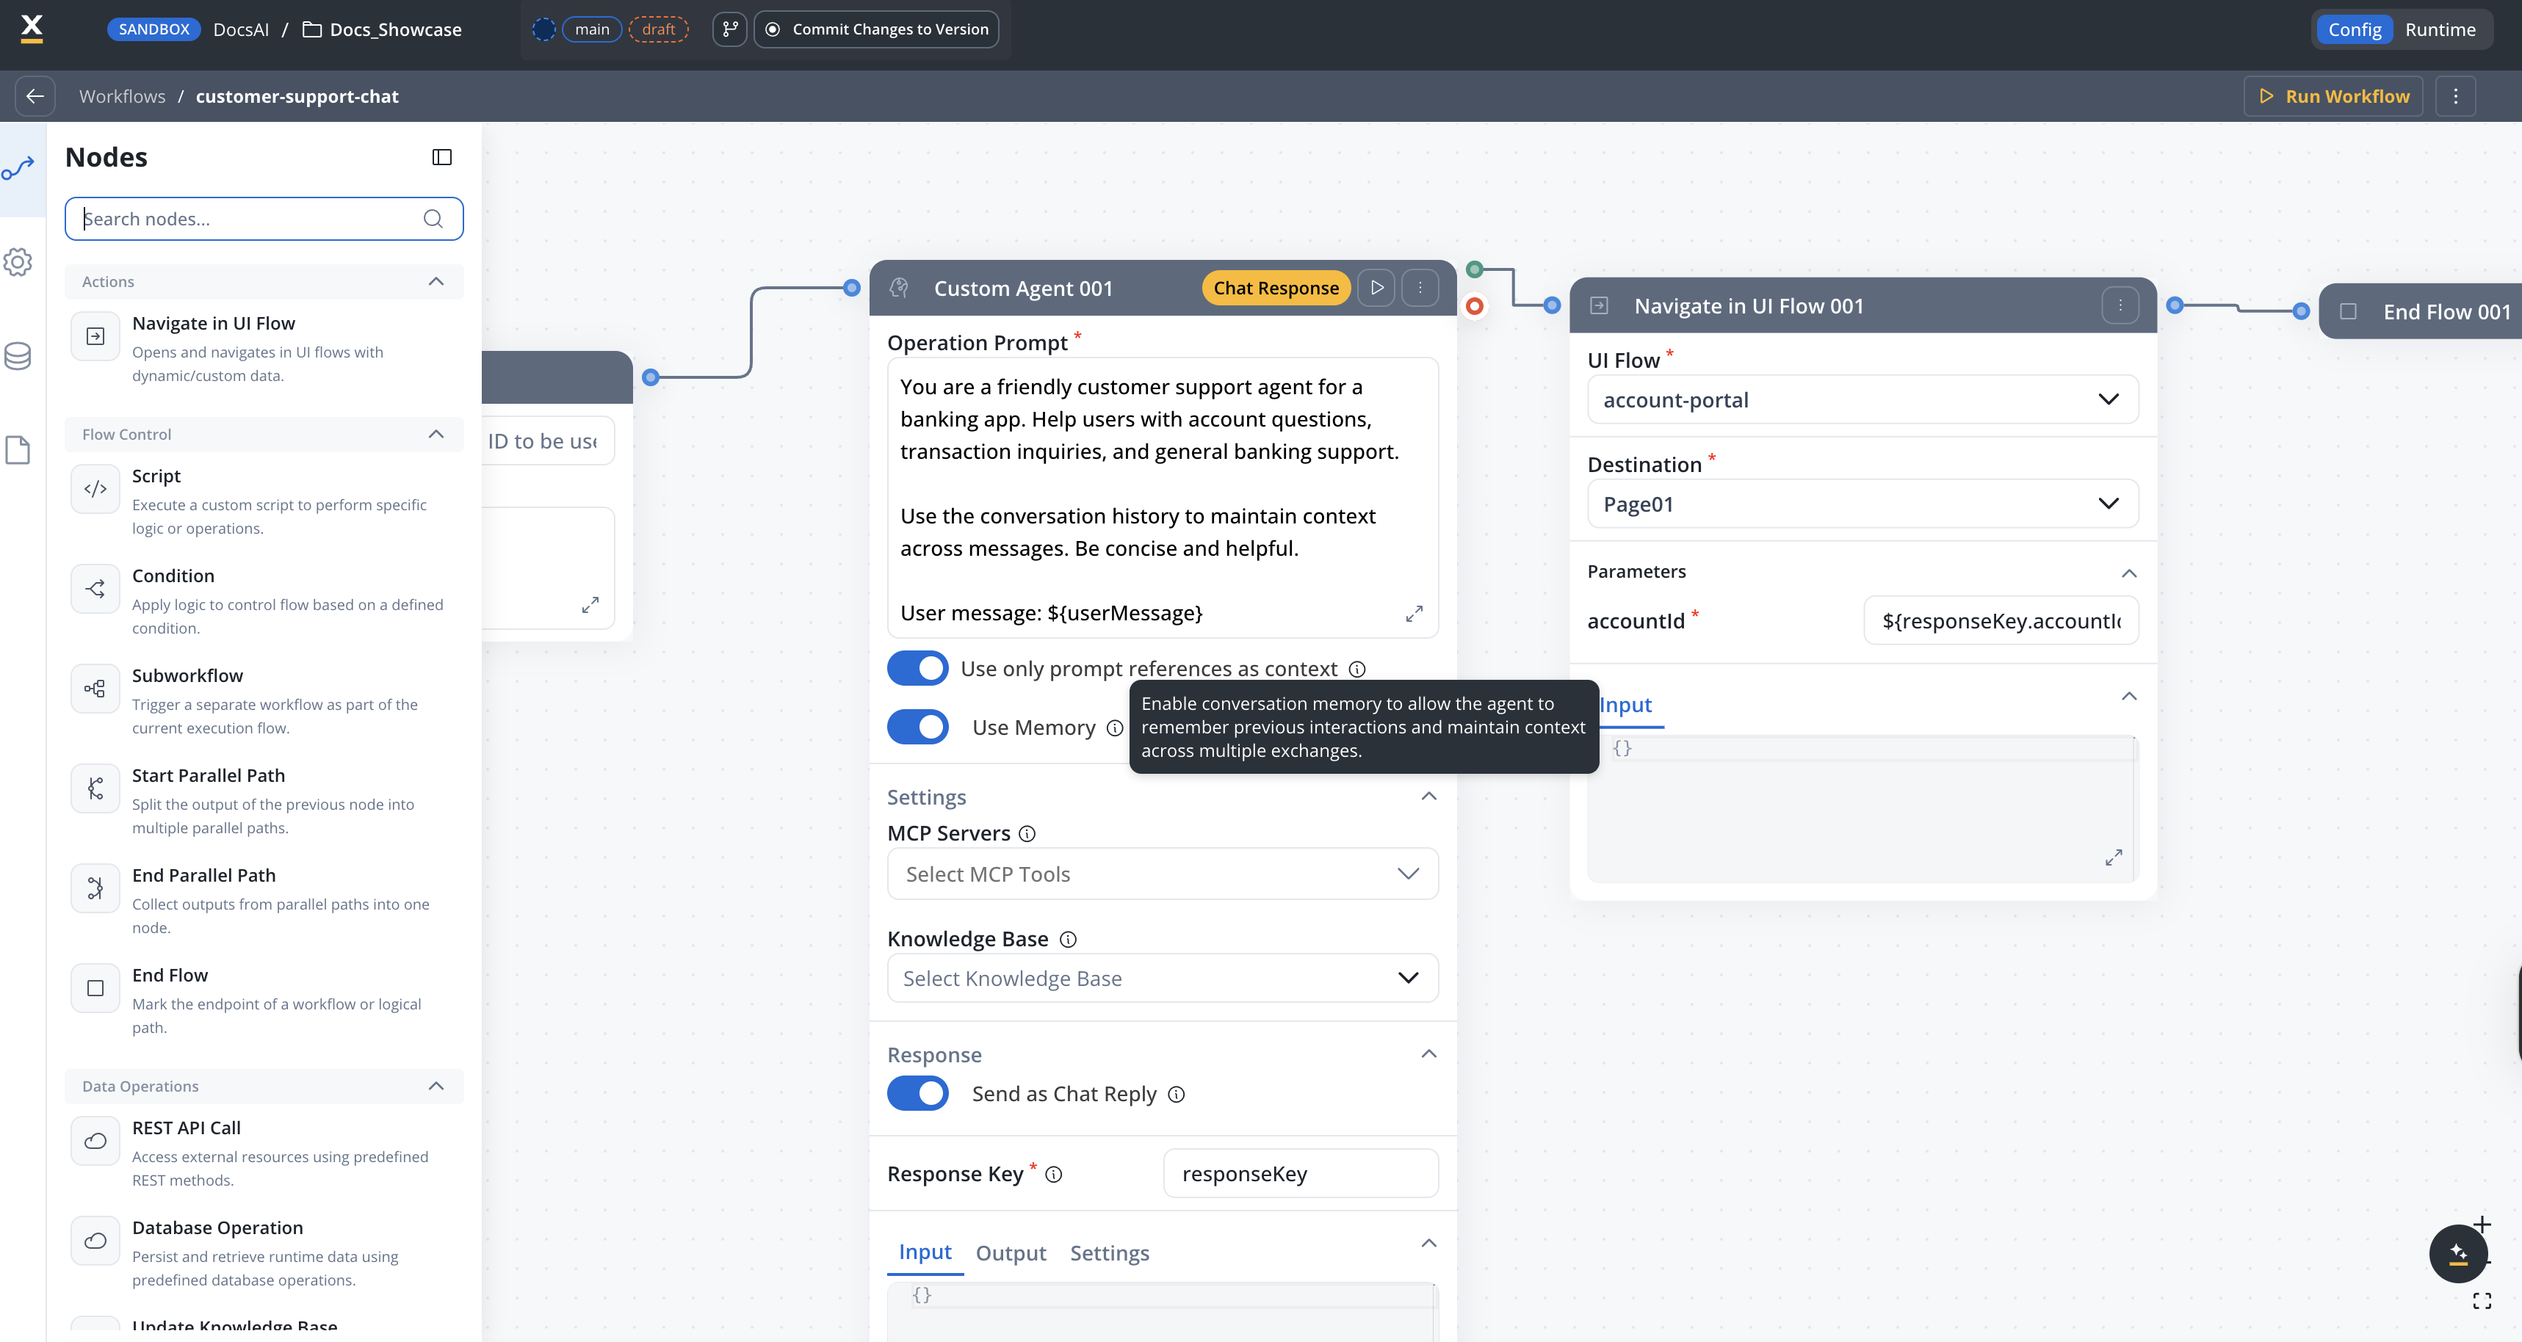The height and width of the screenshot is (1342, 2522).
Task: Collapse the Flow Control section
Action: click(437, 435)
